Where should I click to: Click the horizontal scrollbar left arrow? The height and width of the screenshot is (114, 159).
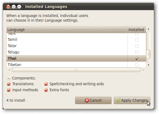click(x=9, y=70)
